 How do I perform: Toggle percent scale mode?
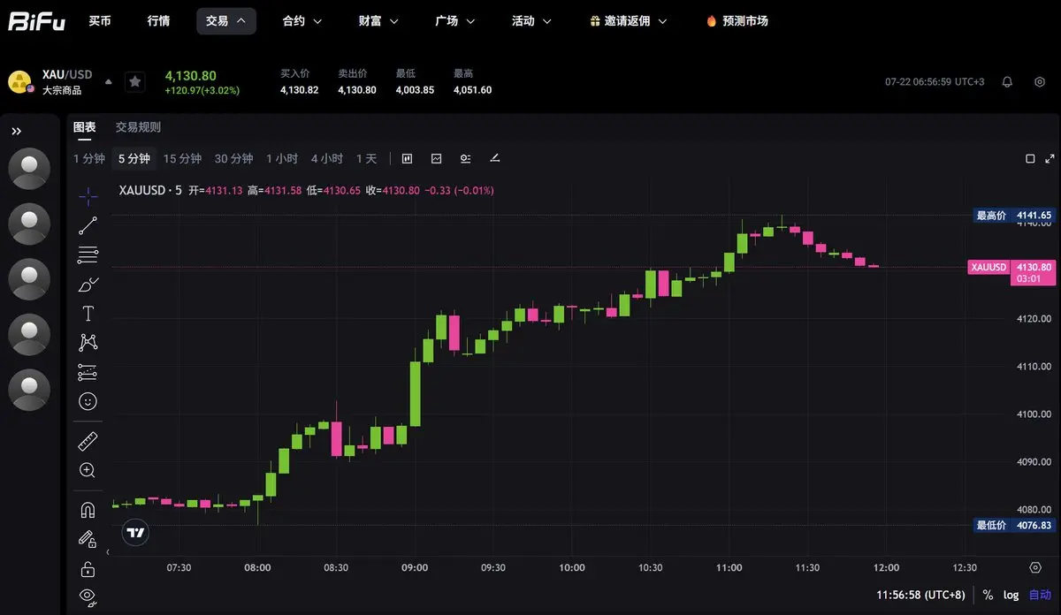[988, 595]
